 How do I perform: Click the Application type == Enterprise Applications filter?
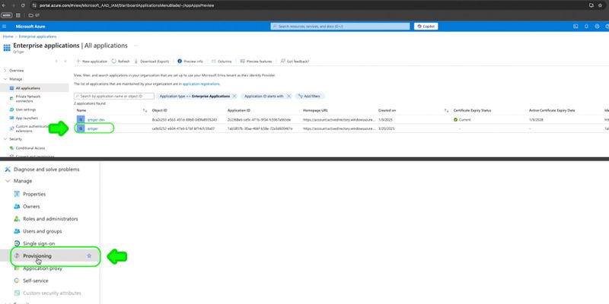tap(195, 96)
